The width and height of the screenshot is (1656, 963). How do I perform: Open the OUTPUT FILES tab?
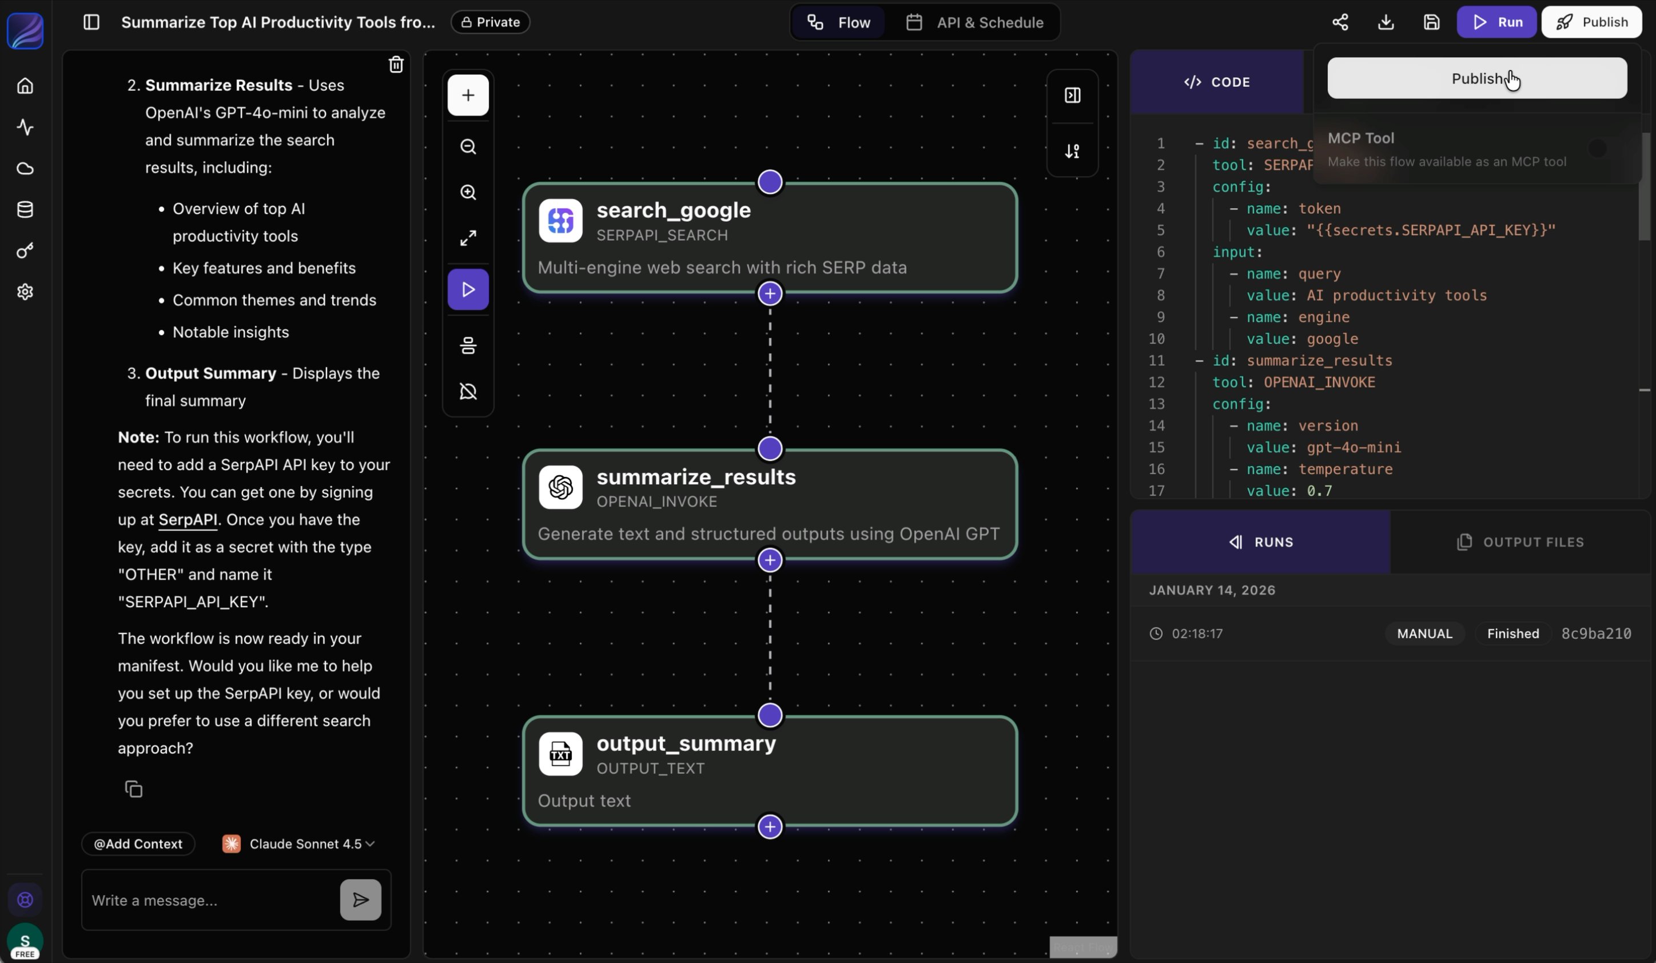pos(1520,542)
